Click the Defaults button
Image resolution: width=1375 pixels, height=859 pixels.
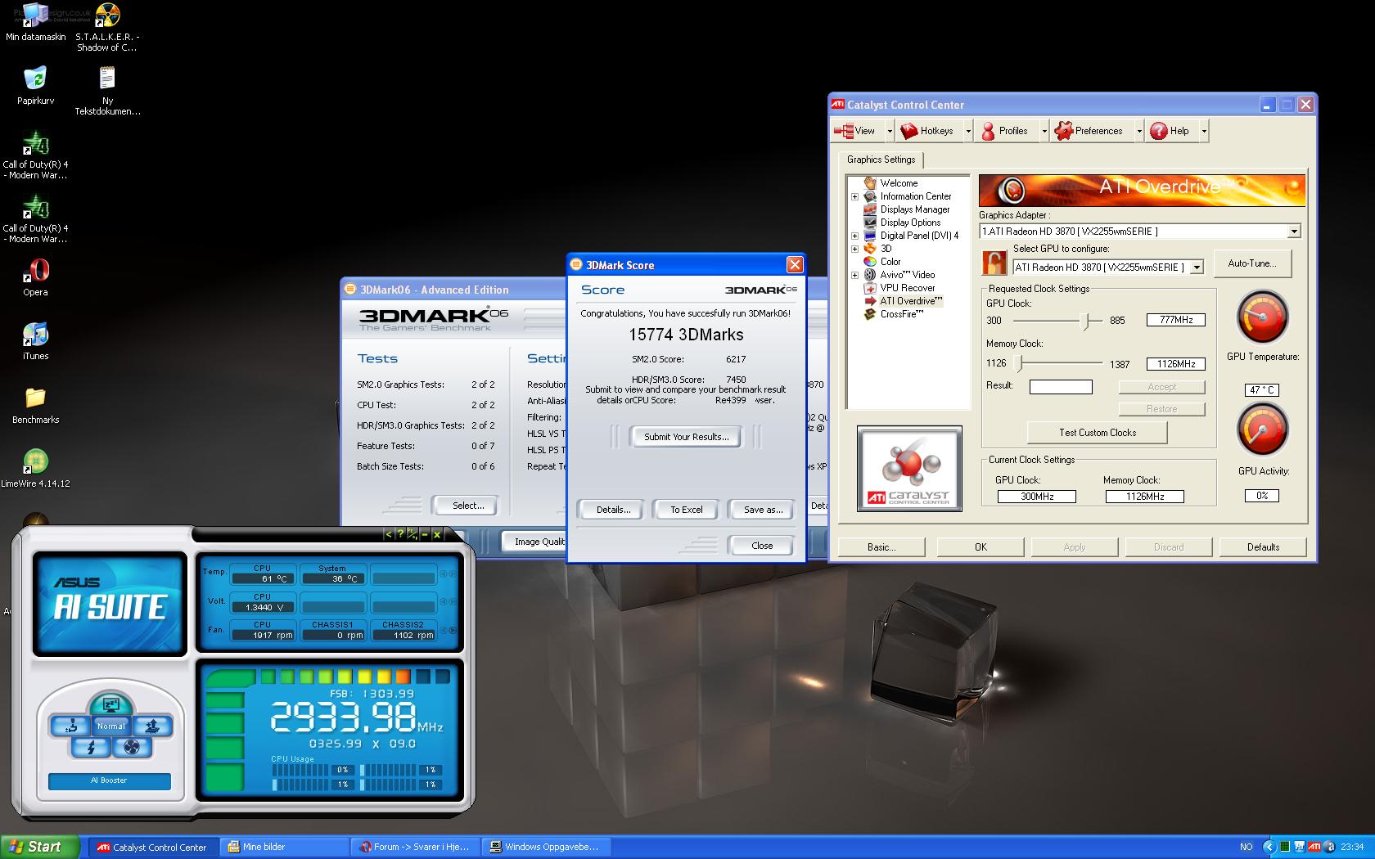1263,547
